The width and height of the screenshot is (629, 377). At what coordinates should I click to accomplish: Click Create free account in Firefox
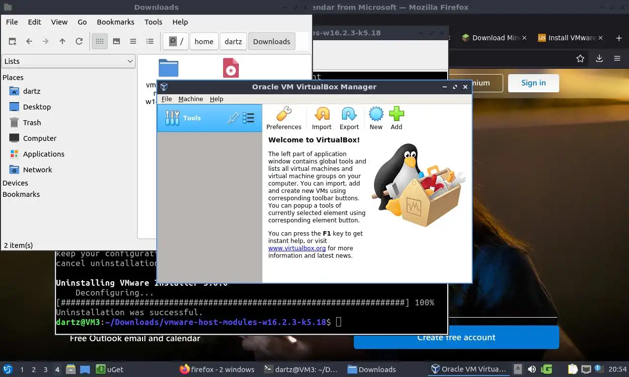(457, 337)
